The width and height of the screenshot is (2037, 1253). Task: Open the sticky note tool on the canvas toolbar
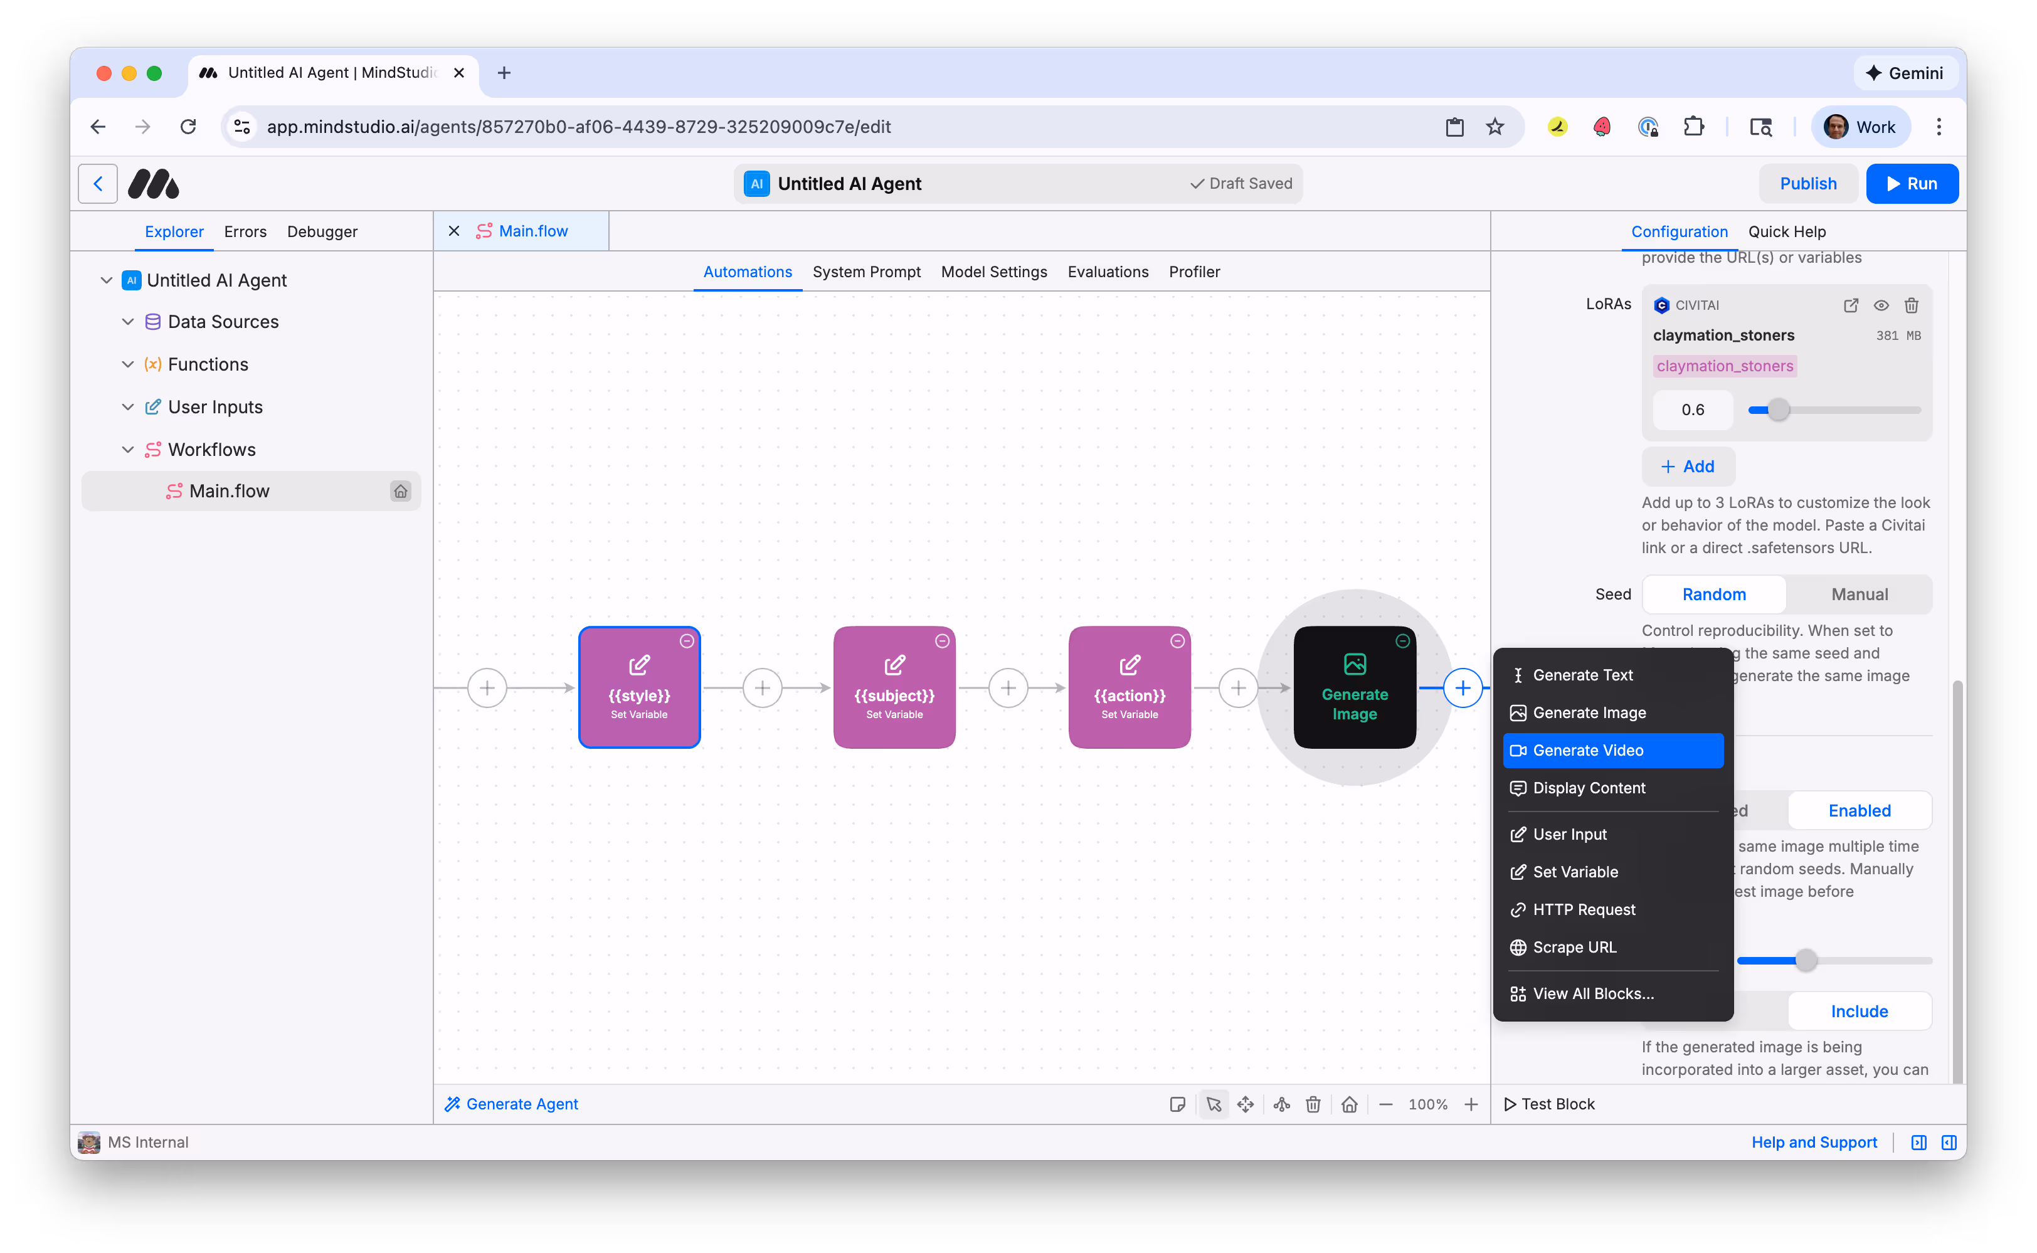point(1178,1104)
